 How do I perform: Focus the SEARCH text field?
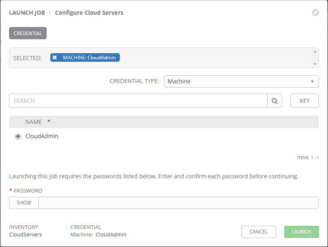138,101
